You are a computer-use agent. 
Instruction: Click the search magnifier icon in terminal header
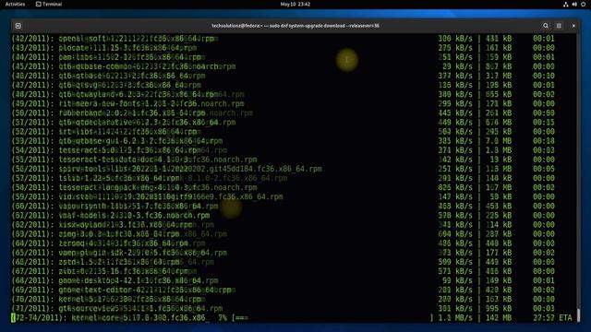546,26
